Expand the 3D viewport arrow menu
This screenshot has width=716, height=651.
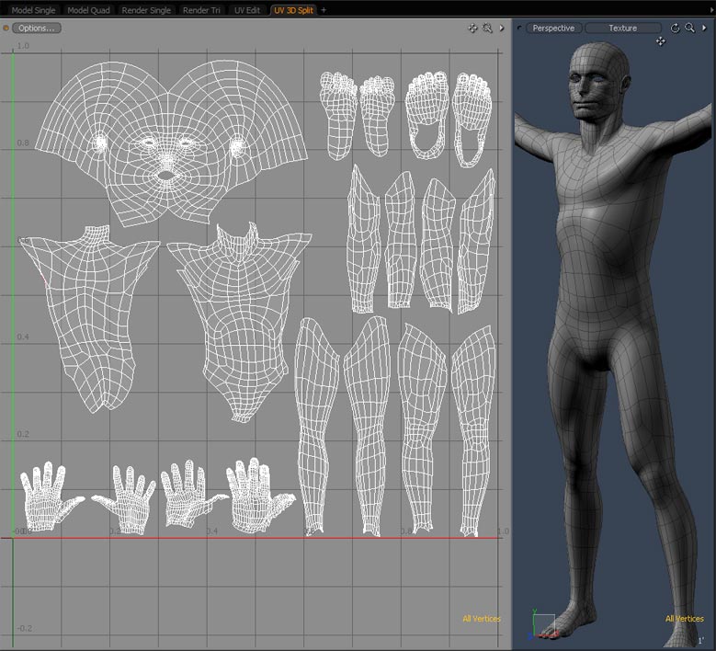704,29
